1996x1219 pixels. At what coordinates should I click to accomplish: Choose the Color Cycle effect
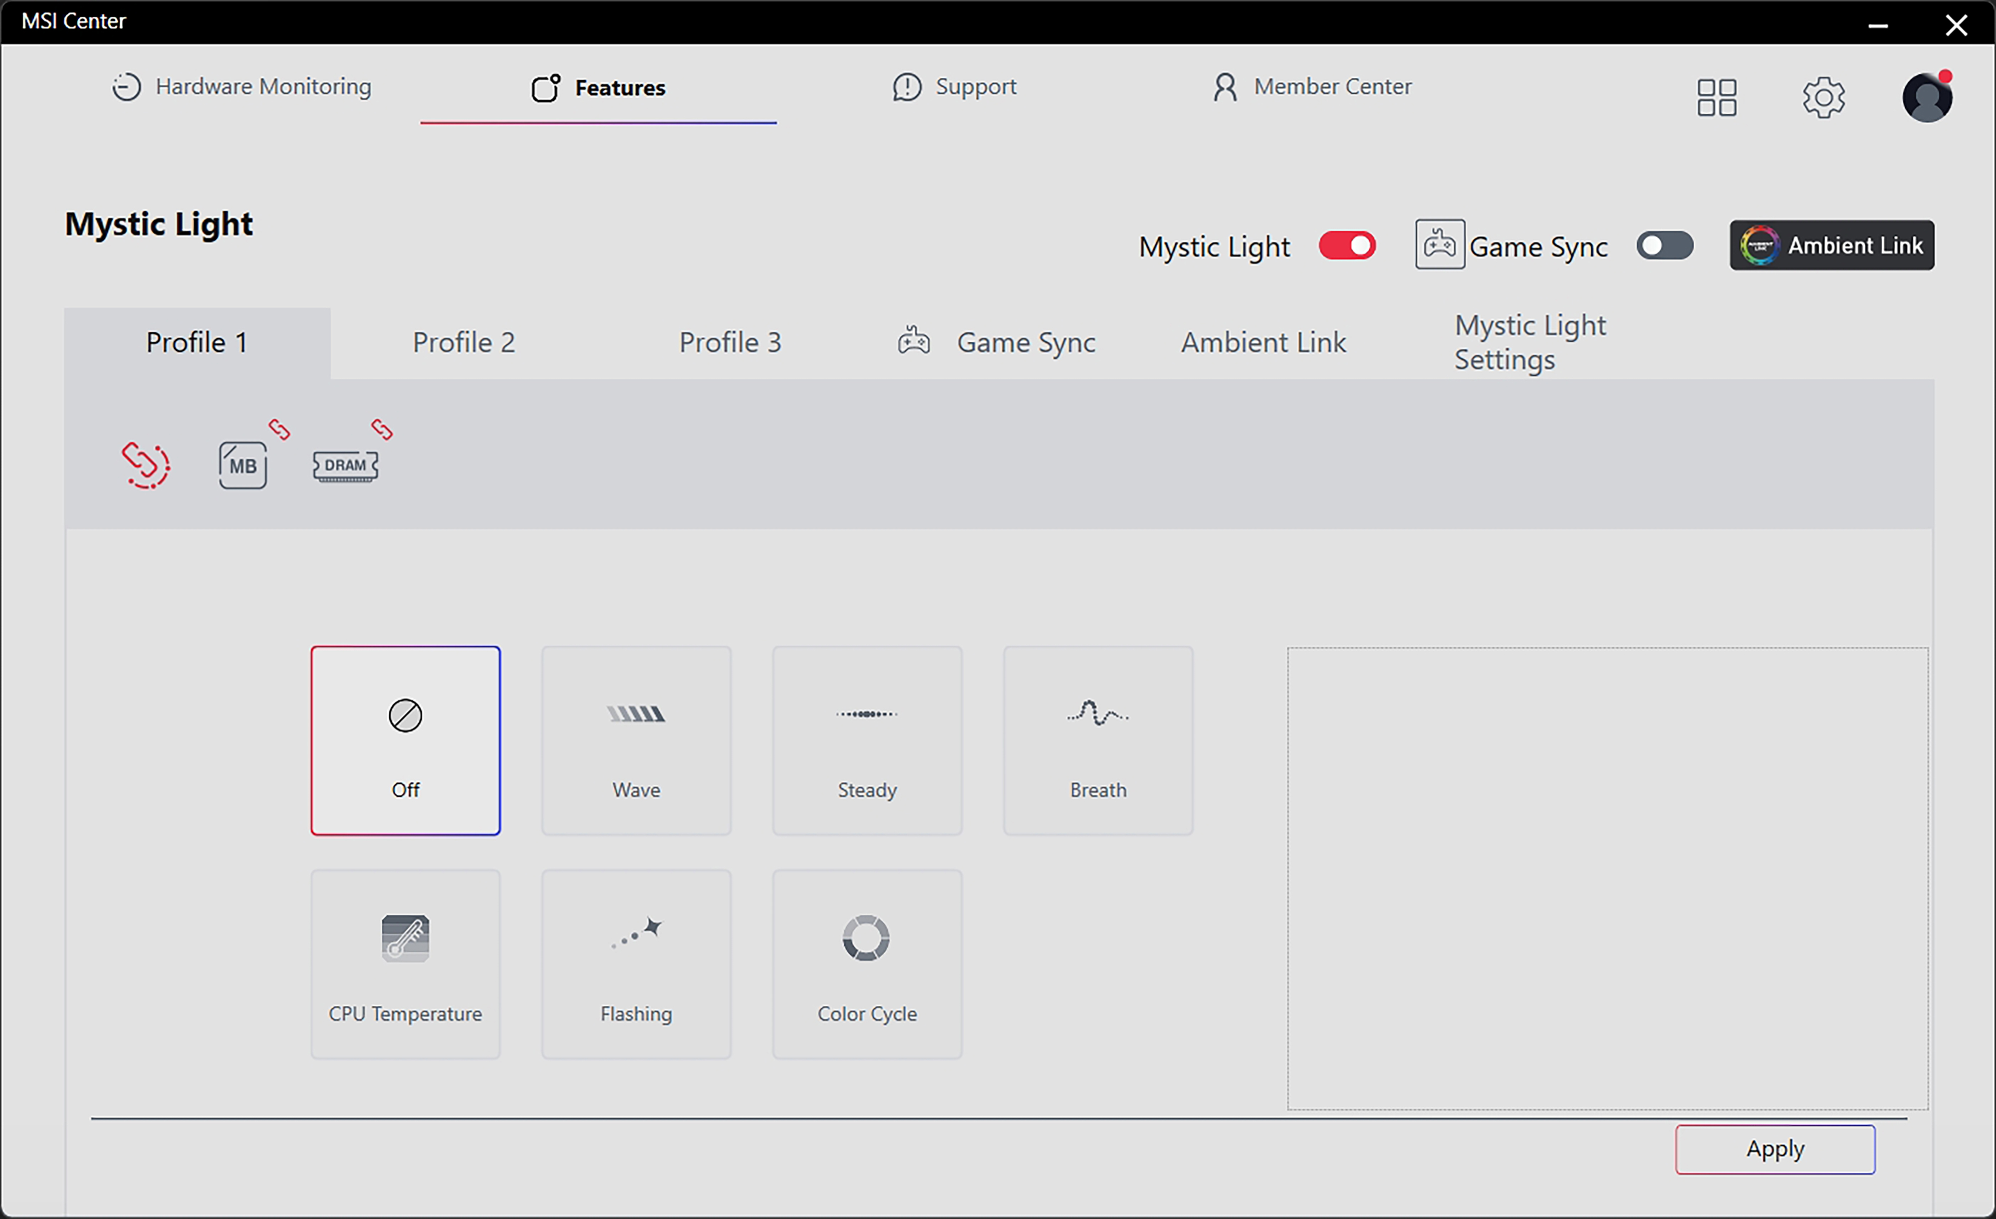(867, 964)
